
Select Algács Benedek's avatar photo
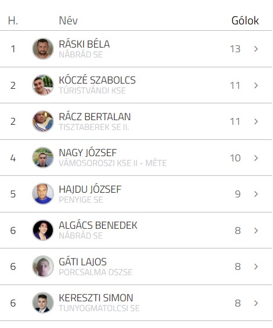[43, 230]
